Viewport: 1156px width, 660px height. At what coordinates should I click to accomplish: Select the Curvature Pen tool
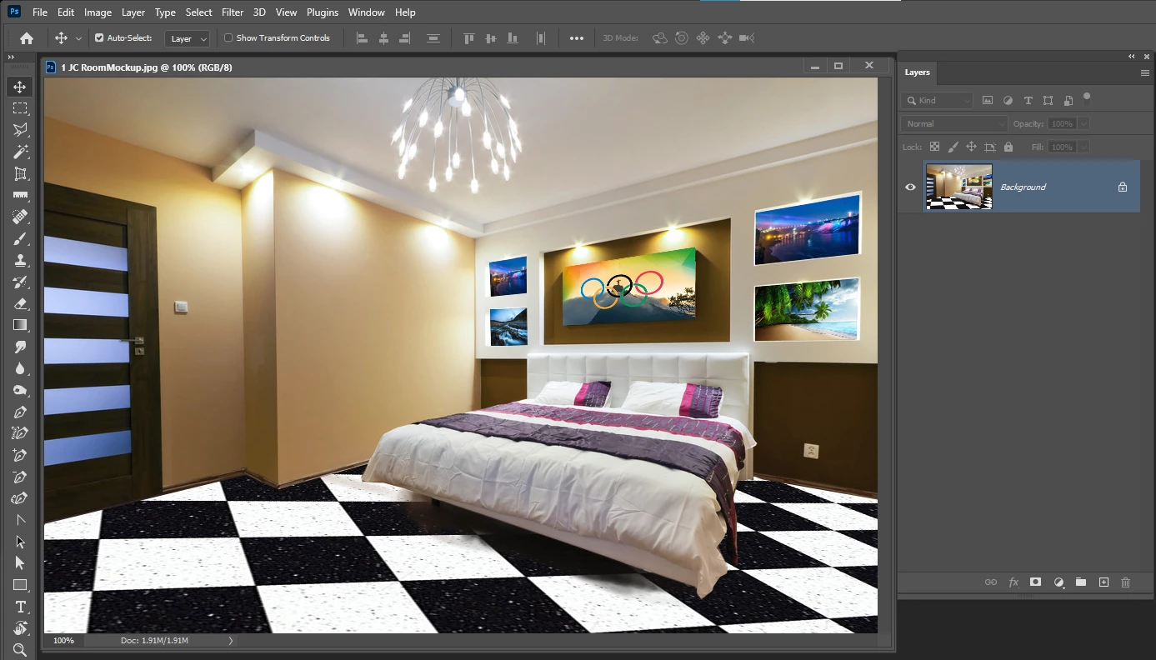point(20,498)
